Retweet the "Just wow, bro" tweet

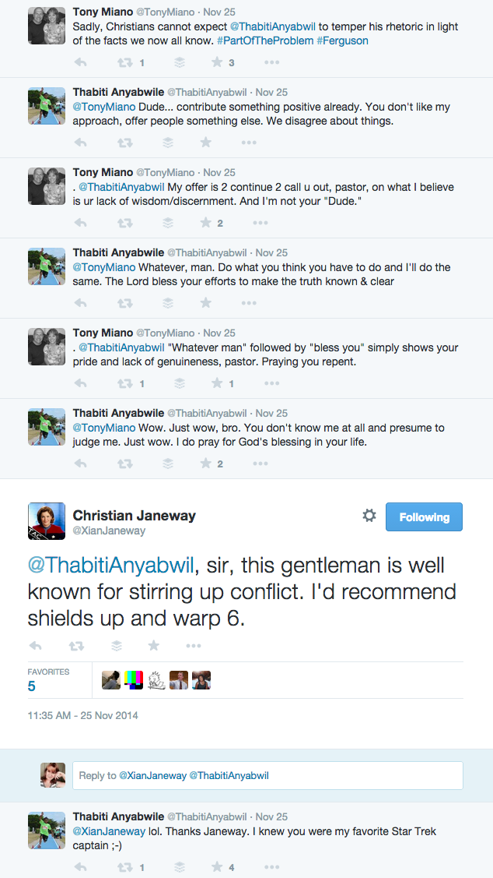[124, 464]
